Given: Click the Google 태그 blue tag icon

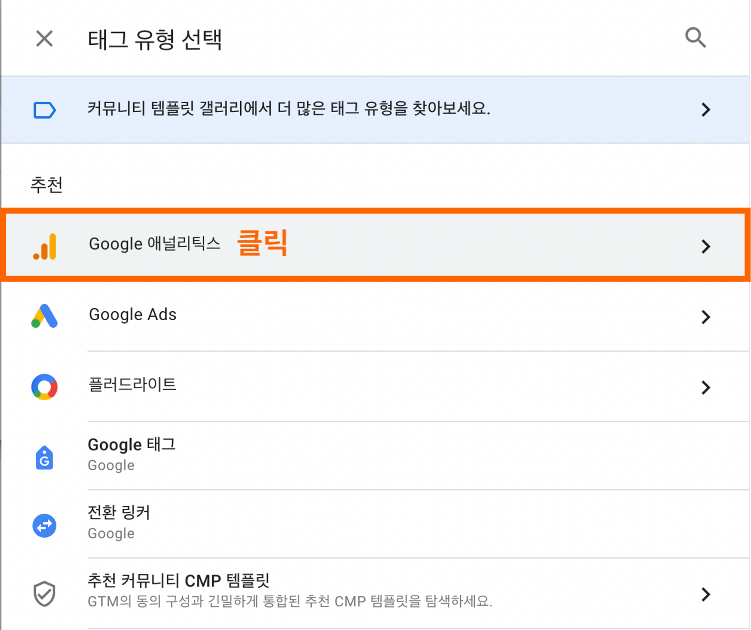Looking at the screenshot, I should point(45,457).
